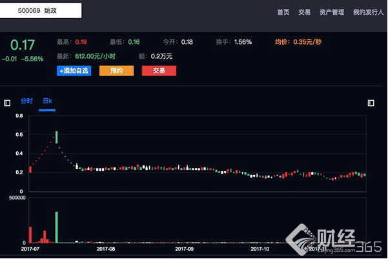Click the 最高 0.19 value
388x259 pixels.
81,42
